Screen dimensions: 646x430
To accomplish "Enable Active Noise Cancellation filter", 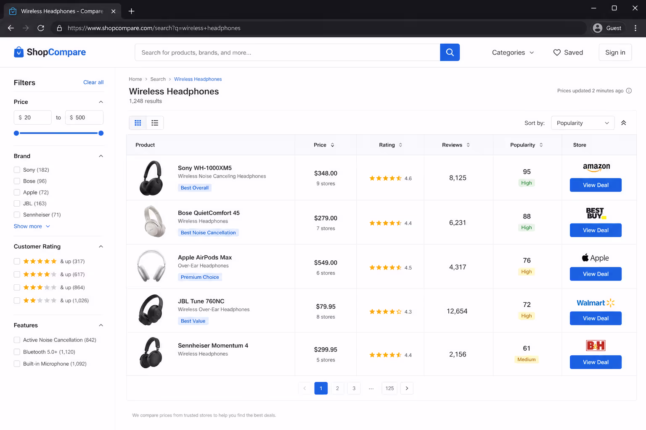I will 17,340.
